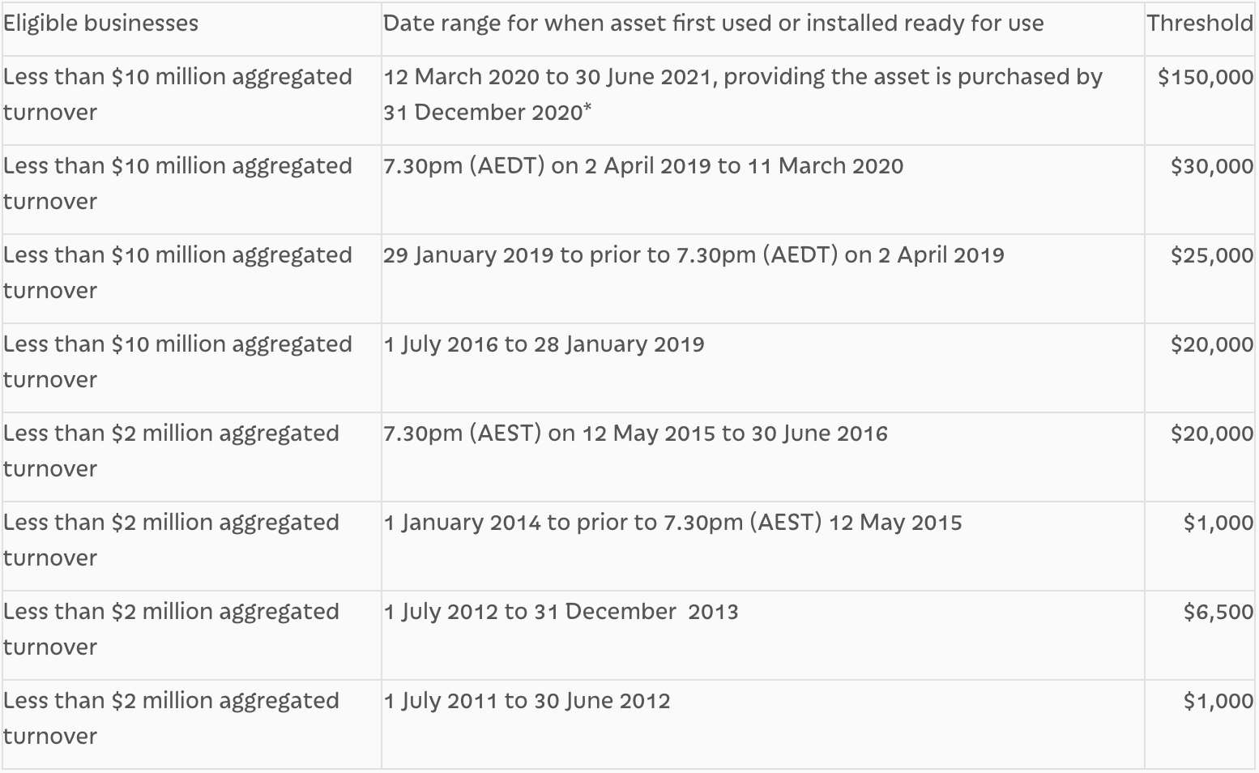
Task: Click the turnover cell in the $6,500 row
Action: (x=171, y=629)
